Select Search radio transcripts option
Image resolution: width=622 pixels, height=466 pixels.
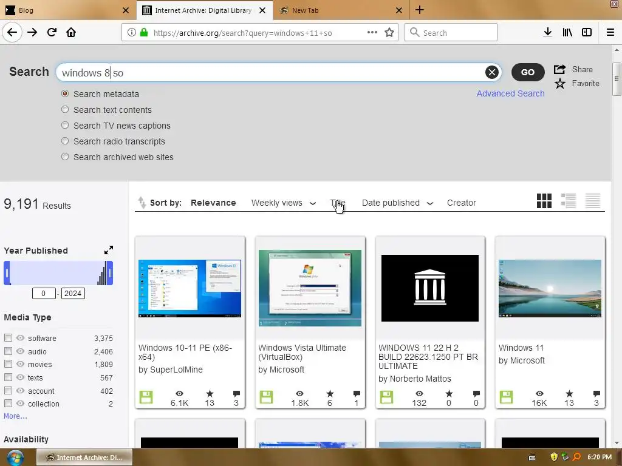[65, 141]
